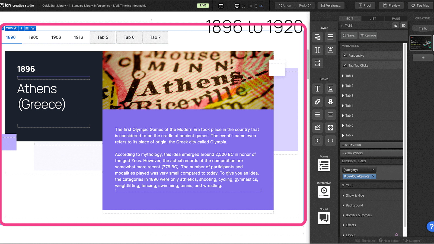Toggle the Responsive checkbox
This screenshot has width=434, height=244.
click(x=345, y=55)
